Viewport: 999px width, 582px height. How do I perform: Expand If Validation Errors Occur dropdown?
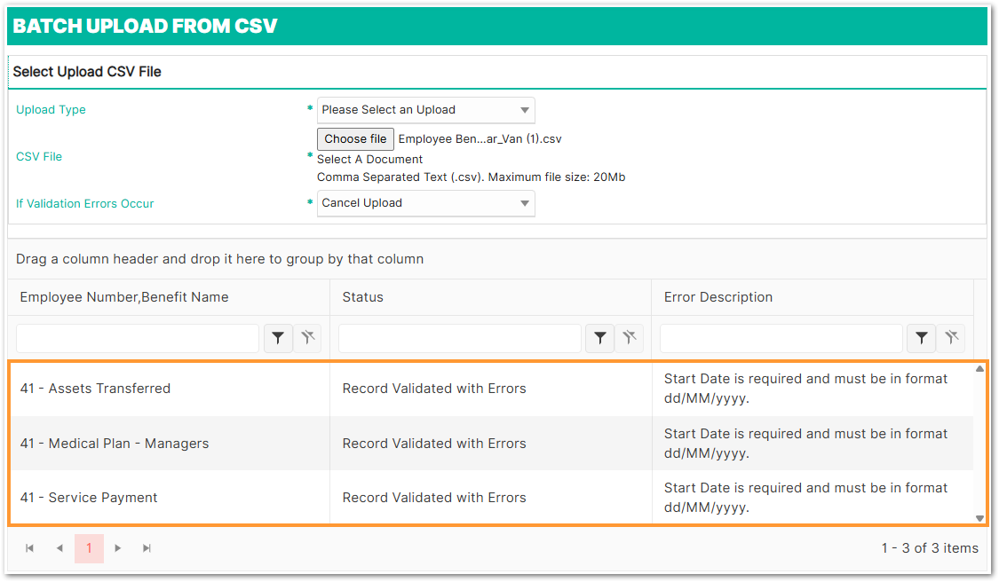tap(426, 203)
